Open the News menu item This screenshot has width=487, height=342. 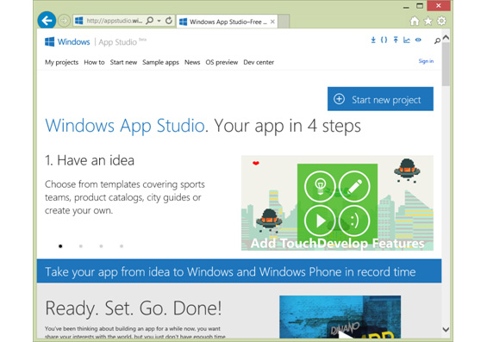pyautogui.click(x=192, y=62)
